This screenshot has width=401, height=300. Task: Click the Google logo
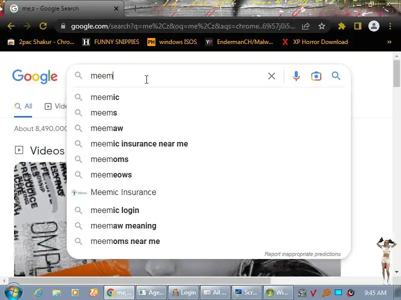(35, 76)
